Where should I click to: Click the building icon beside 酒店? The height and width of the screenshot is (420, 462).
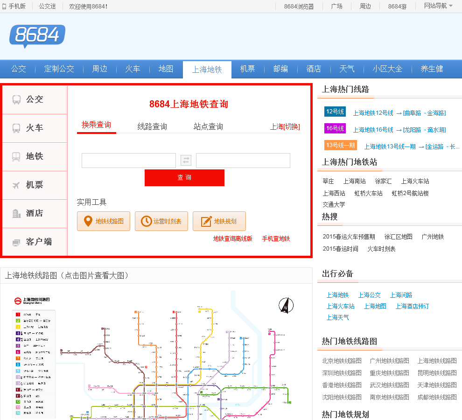click(x=16, y=213)
